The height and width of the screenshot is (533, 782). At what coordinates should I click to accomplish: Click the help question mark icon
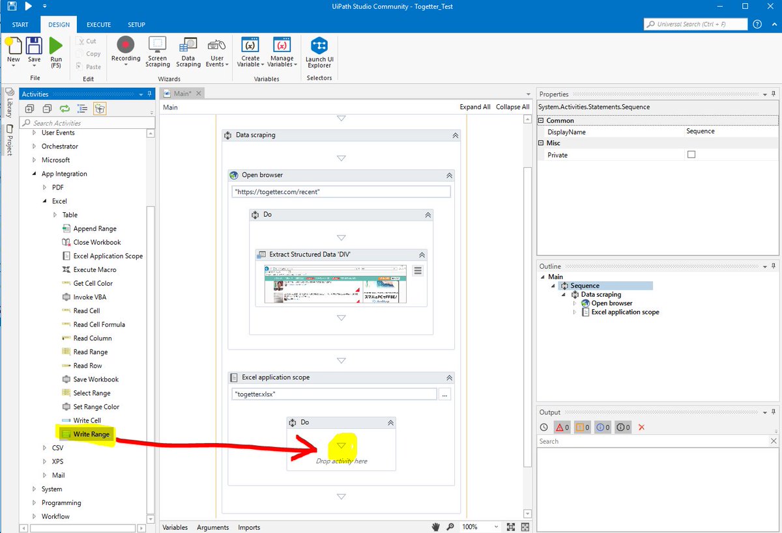tap(757, 24)
